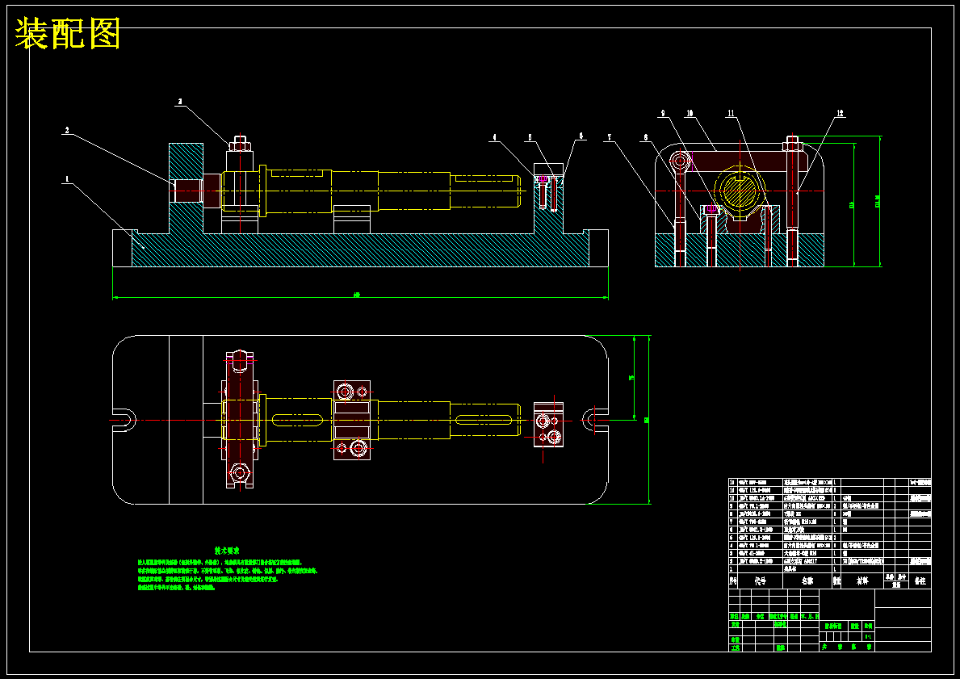Select part balloon number 11
This screenshot has width=960, height=679.
731,113
